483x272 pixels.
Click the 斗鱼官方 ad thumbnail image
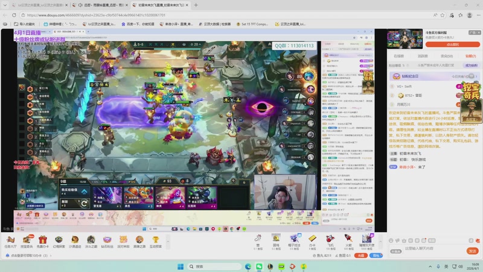(x=405, y=39)
